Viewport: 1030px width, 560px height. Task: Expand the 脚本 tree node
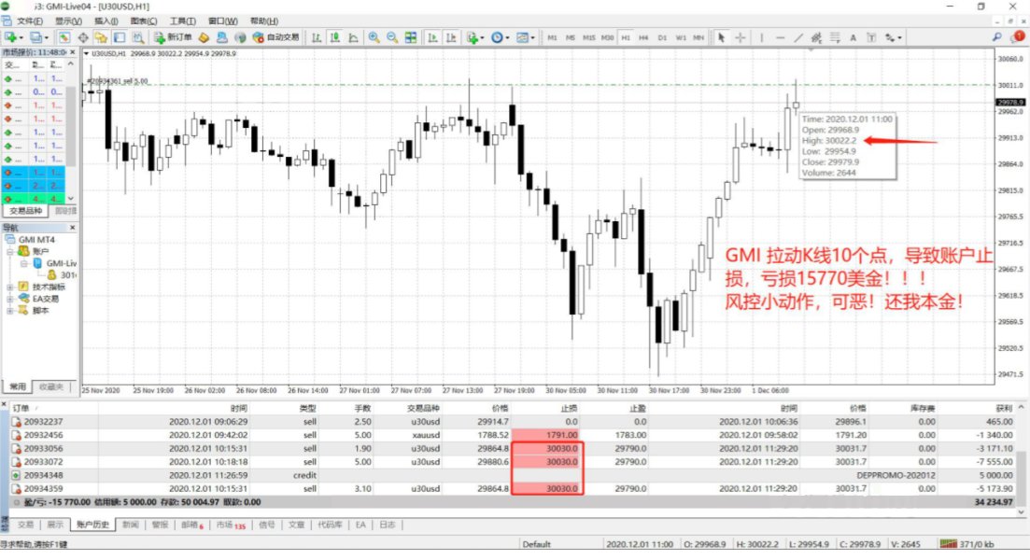point(10,311)
